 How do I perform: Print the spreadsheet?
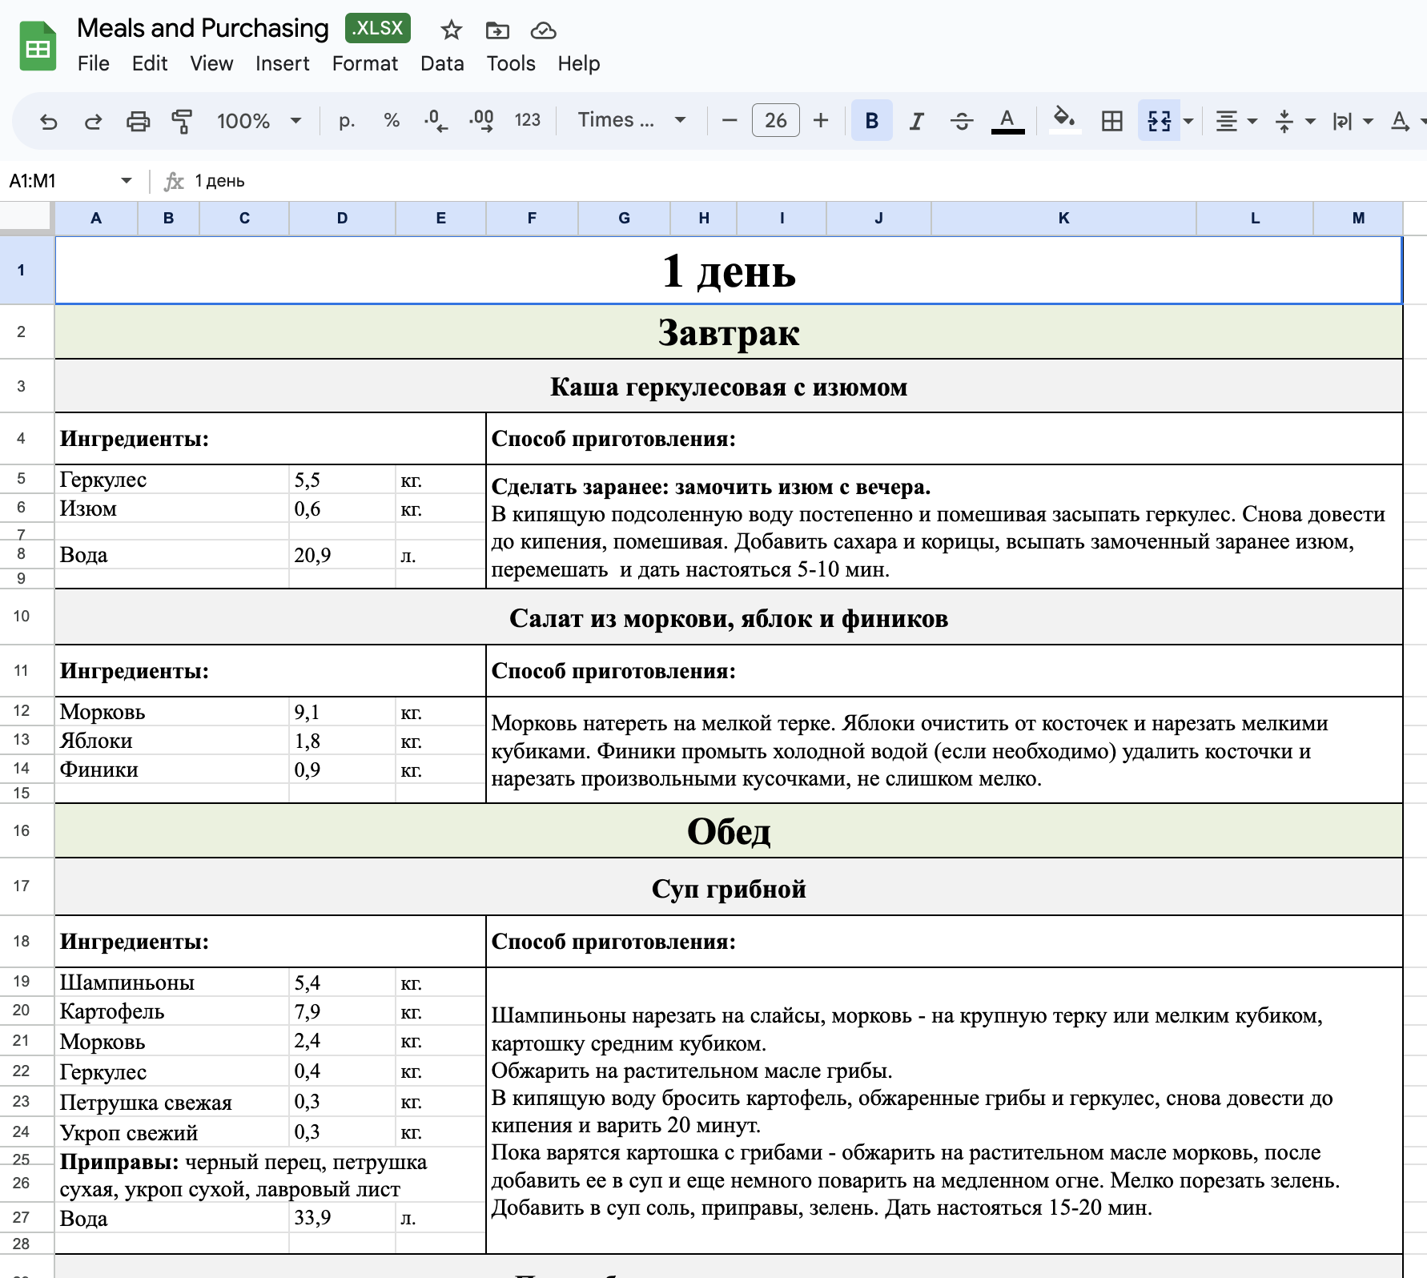click(x=138, y=121)
